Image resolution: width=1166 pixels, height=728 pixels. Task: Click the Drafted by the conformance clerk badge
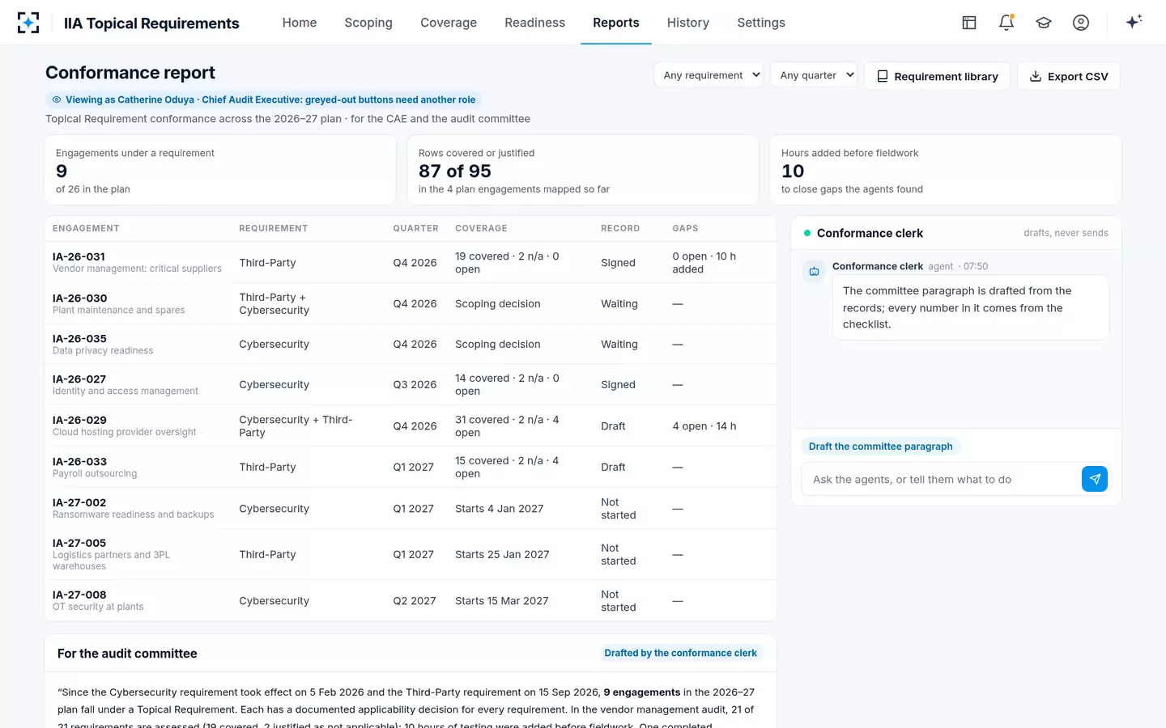681,653
